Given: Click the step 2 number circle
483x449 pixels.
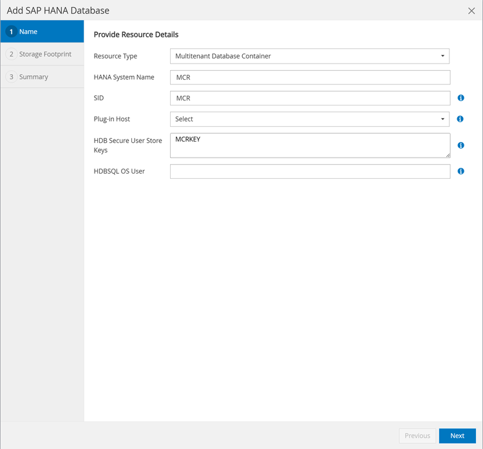Looking at the screenshot, I should pos(12,54).
